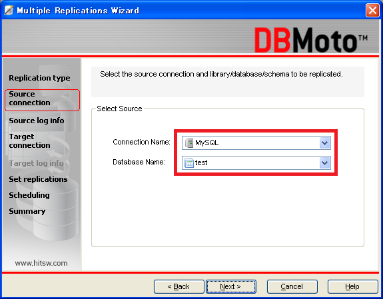The width and height of the screenshot is (383, 299).
Task: Click the MySQL server icon in Connection Name
Action: click(x=189, y=143)
